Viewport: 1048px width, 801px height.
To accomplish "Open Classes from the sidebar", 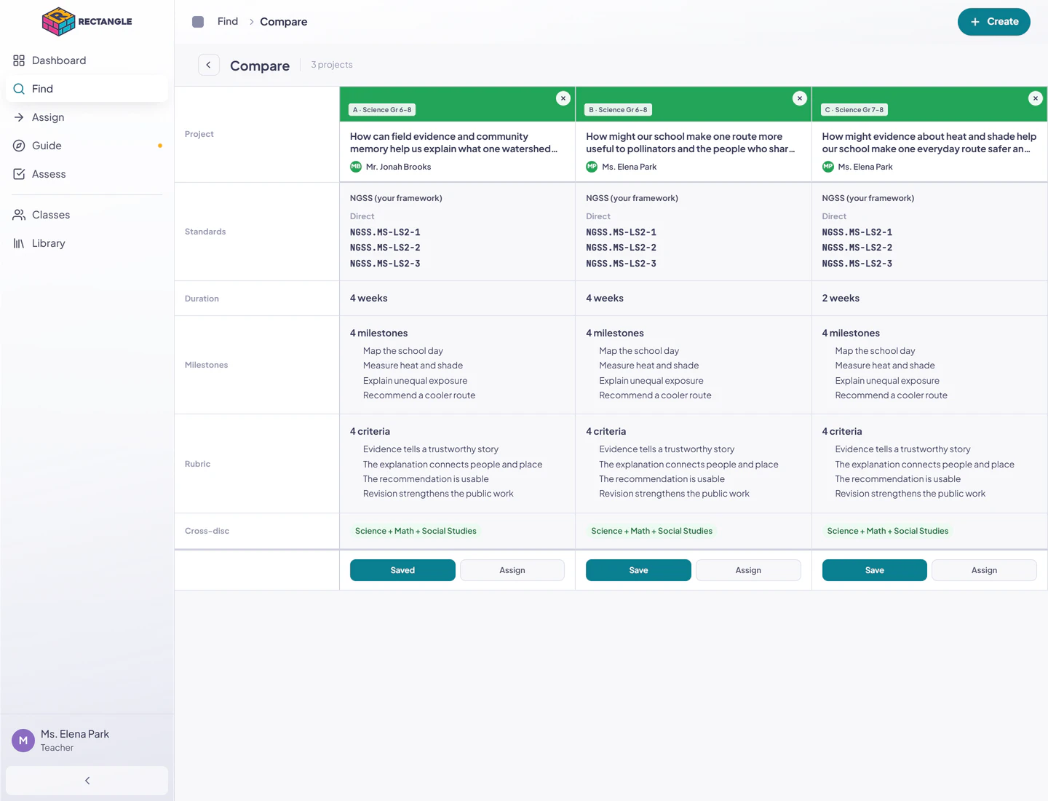I will [x=87, y=215].
